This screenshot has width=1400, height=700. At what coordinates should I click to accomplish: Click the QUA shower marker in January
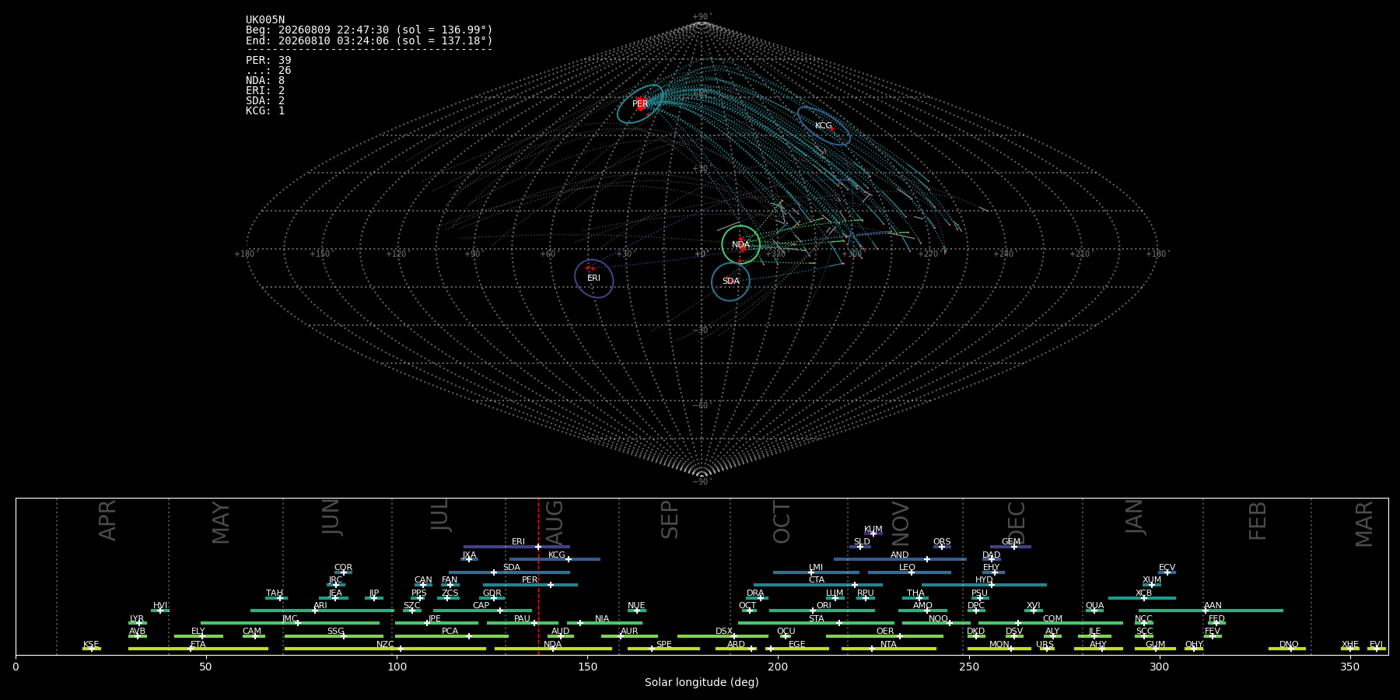1094,611
